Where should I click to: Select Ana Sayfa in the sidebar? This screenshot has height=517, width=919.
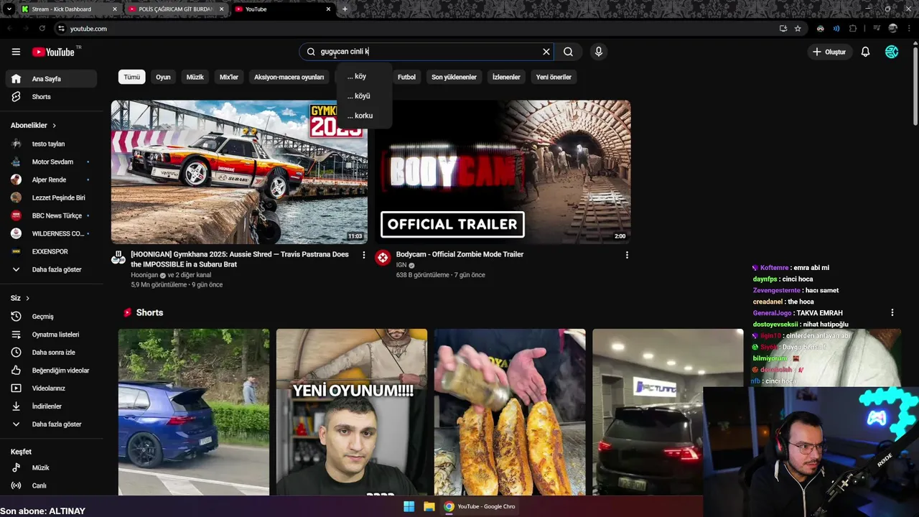coord(50,79)
